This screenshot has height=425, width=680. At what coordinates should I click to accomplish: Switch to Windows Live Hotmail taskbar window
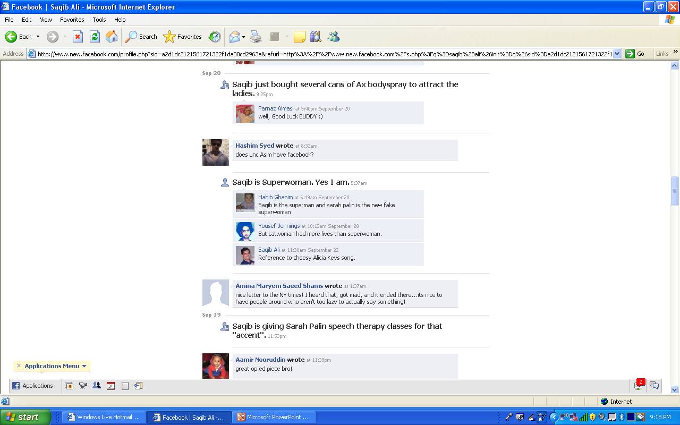103,417
